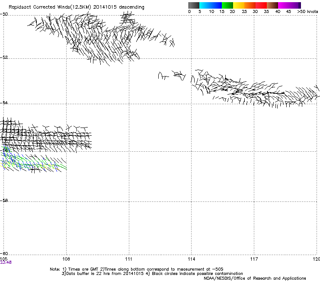
Task: Click the '114' longitude axis label
Action: pyautogui.click(x=192, y=259)
